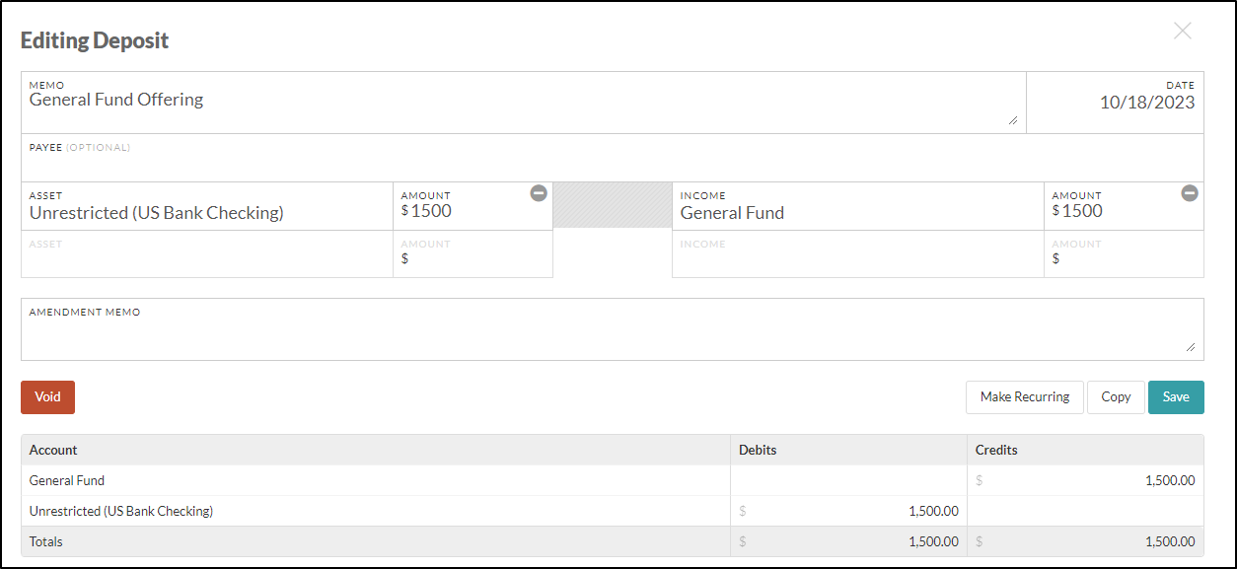Click the Void button
The width and height of the screenshot is (1237, 569).
47,397
